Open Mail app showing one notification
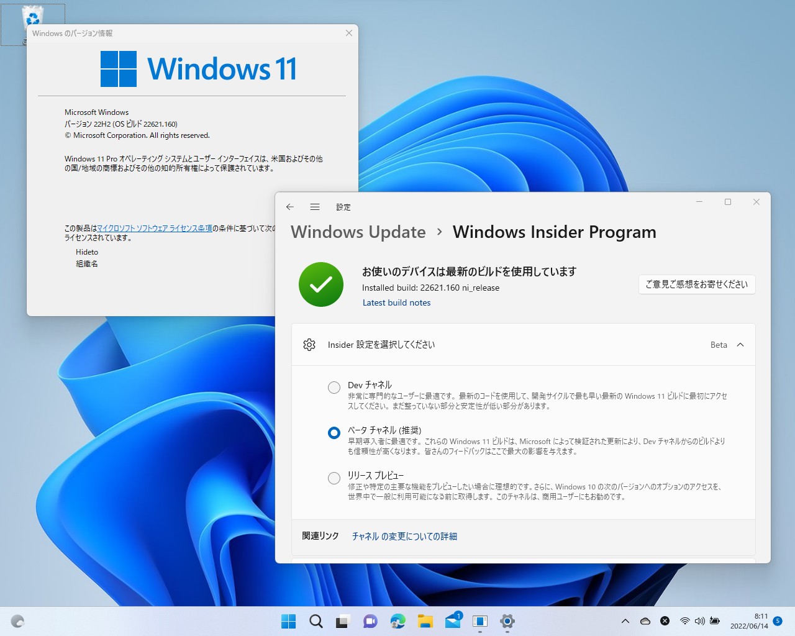The height and width of the screenshot is (636, 795). click(453, 621)
